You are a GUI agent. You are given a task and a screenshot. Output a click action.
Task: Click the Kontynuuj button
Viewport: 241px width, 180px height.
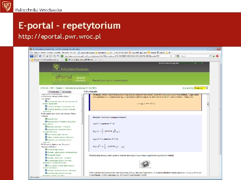tap(66, 92)
